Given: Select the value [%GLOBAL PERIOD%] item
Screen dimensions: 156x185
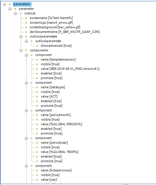Looking at the screenshot, I should 61,124.
